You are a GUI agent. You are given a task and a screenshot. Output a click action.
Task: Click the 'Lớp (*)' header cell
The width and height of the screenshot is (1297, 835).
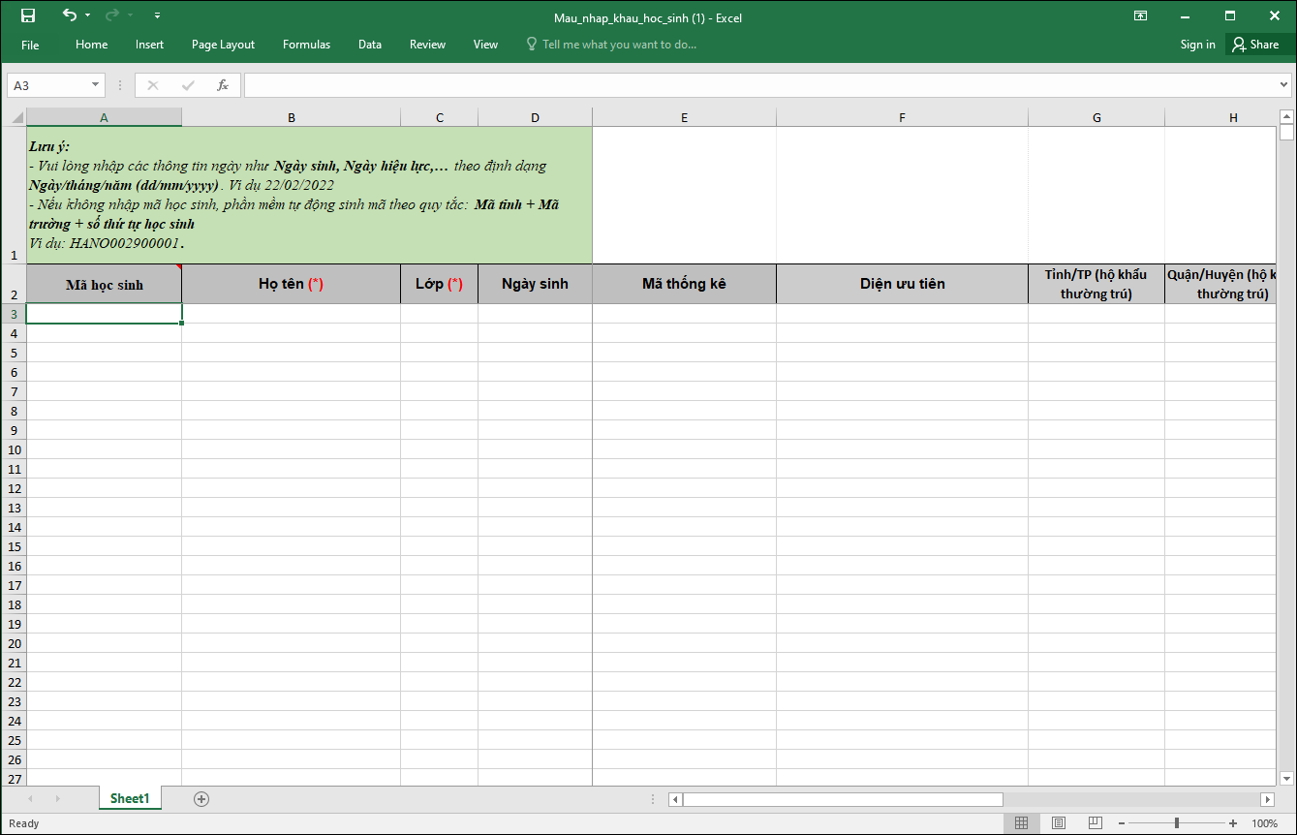[x=439, y=284]
